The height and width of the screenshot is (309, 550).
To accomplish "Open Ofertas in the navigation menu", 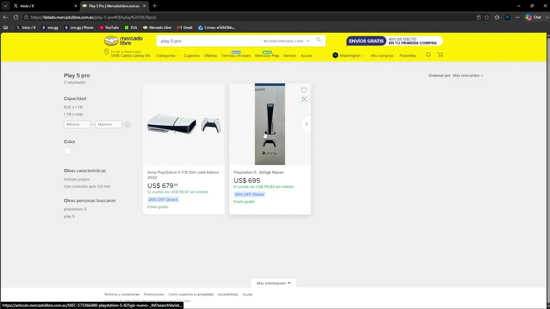I will pos(211,56).
